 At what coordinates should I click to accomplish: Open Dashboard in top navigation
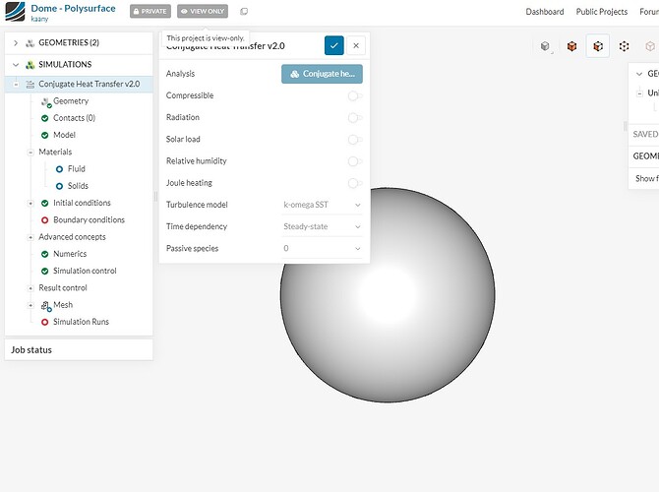tap(545, 12)
